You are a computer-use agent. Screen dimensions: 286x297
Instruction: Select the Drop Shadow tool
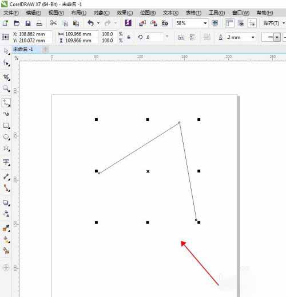click(6, 202)
